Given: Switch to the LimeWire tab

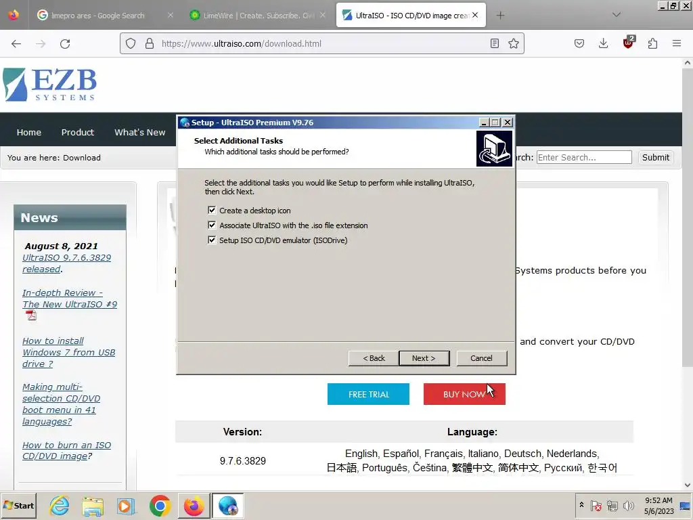Looking at the screenshot, I should pyautogui.click(x=256, y=16).
